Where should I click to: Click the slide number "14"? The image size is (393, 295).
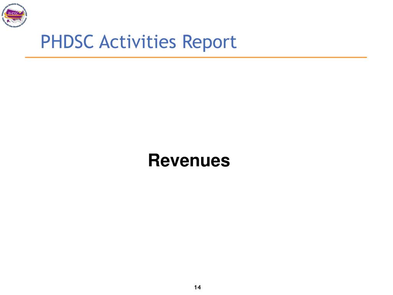click(197, 287)
